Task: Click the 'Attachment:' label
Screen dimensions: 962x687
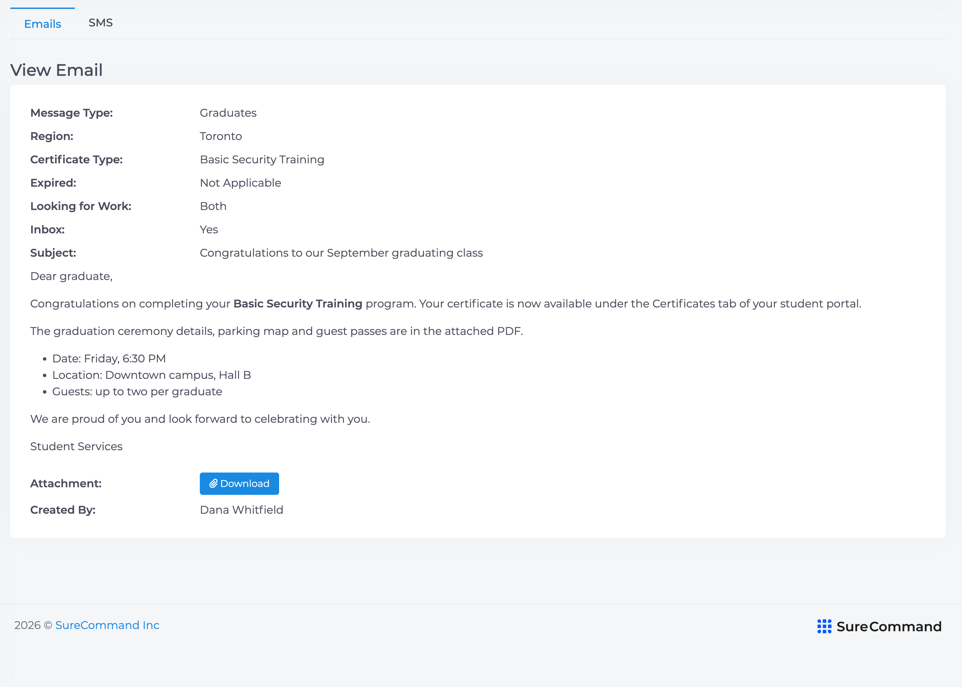Action: pos(66,484)
